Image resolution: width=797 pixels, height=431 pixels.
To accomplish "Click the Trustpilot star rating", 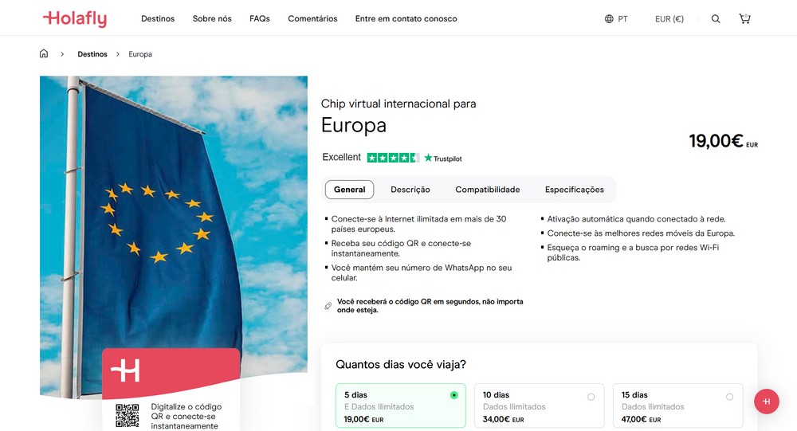I will (393, 158).
